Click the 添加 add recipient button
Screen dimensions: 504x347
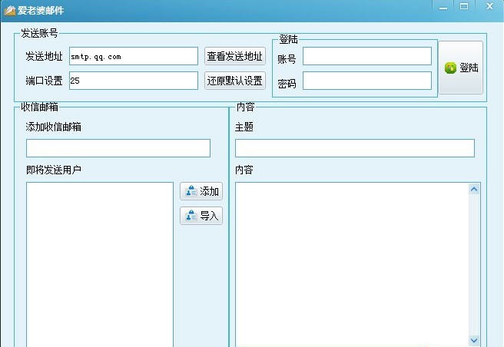coord(201,191)
